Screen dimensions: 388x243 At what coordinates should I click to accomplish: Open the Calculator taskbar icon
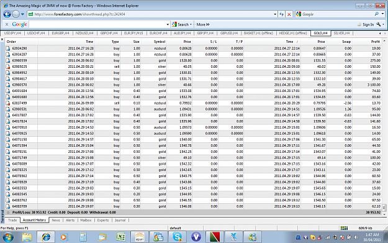(83, 237)
